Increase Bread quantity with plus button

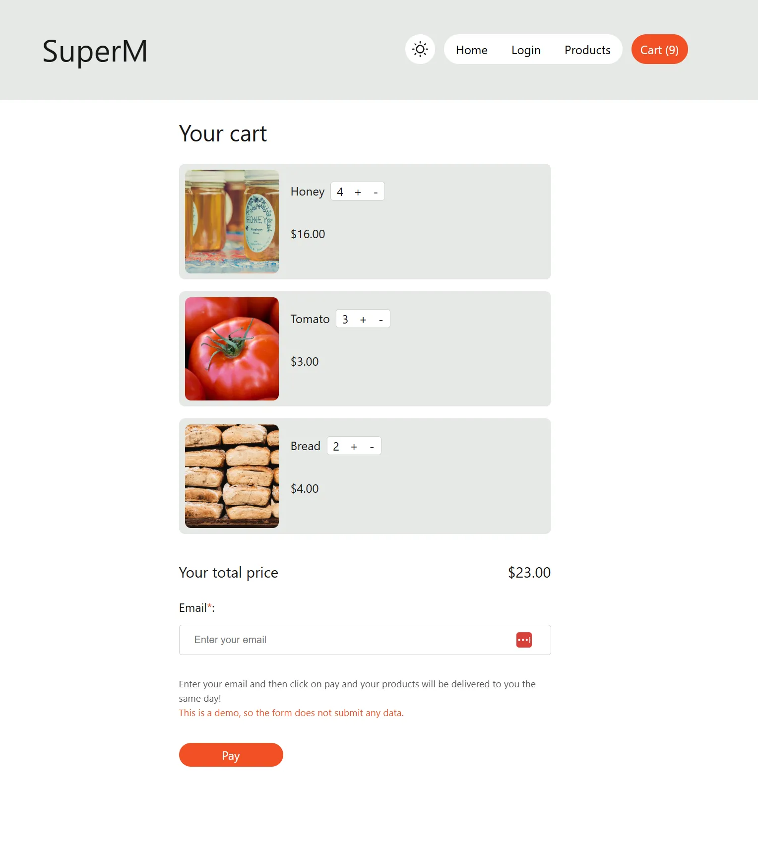(x=354, y=446)
